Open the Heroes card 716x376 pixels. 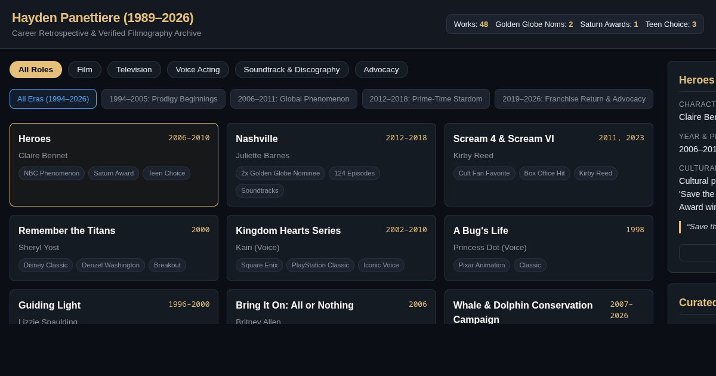(114, 165)
